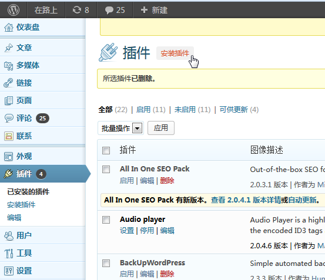Filter plugins by 未启用 (11)

pyautogui.click(x=192, y=110)
